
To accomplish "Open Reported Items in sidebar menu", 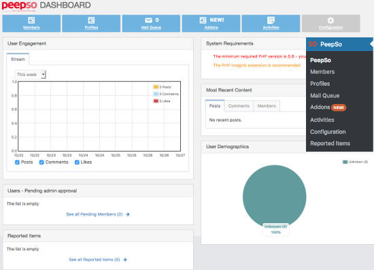I will point(330,144).
